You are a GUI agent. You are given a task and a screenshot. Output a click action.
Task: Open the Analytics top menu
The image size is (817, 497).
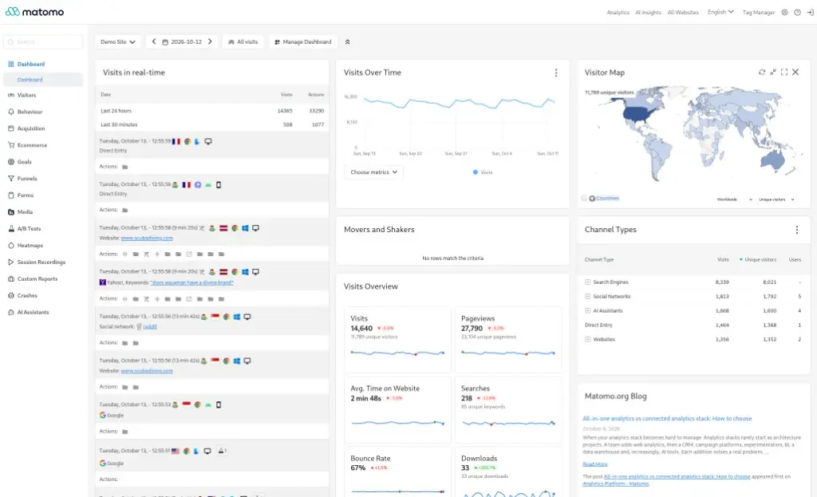click(618, 12)
